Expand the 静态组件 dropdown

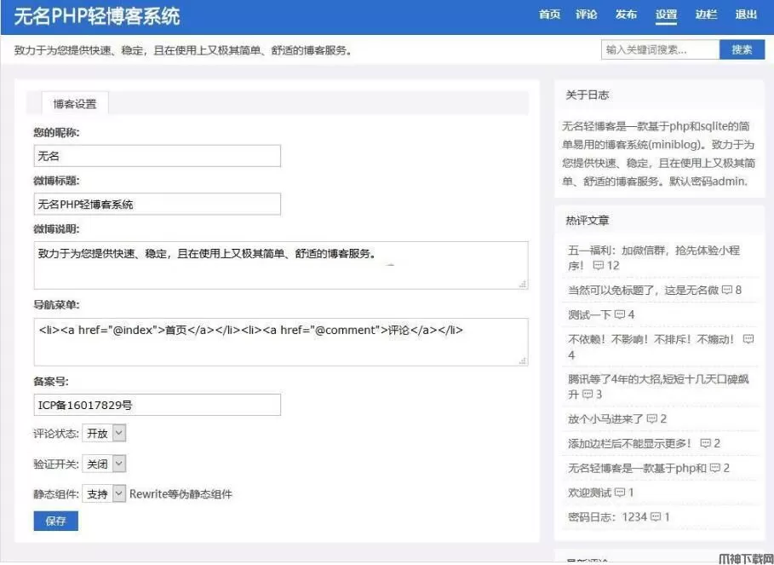(104, 494)
